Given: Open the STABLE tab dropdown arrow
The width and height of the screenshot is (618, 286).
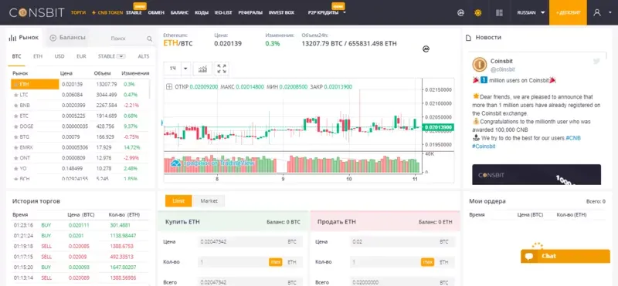Looking at the screenshot, I should point(121,56).
